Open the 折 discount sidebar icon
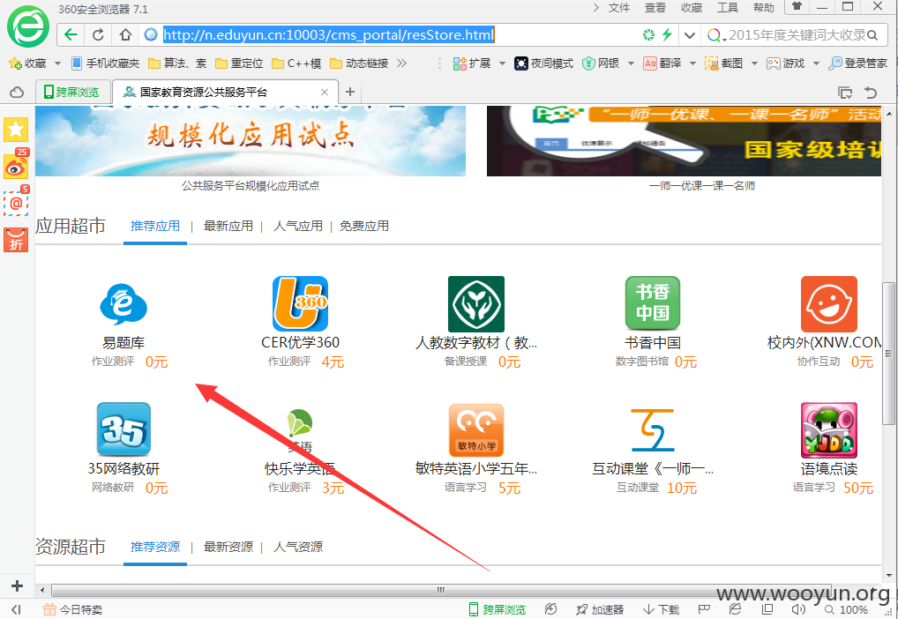Viewport: 898px width, 619px height. [16, 239]
